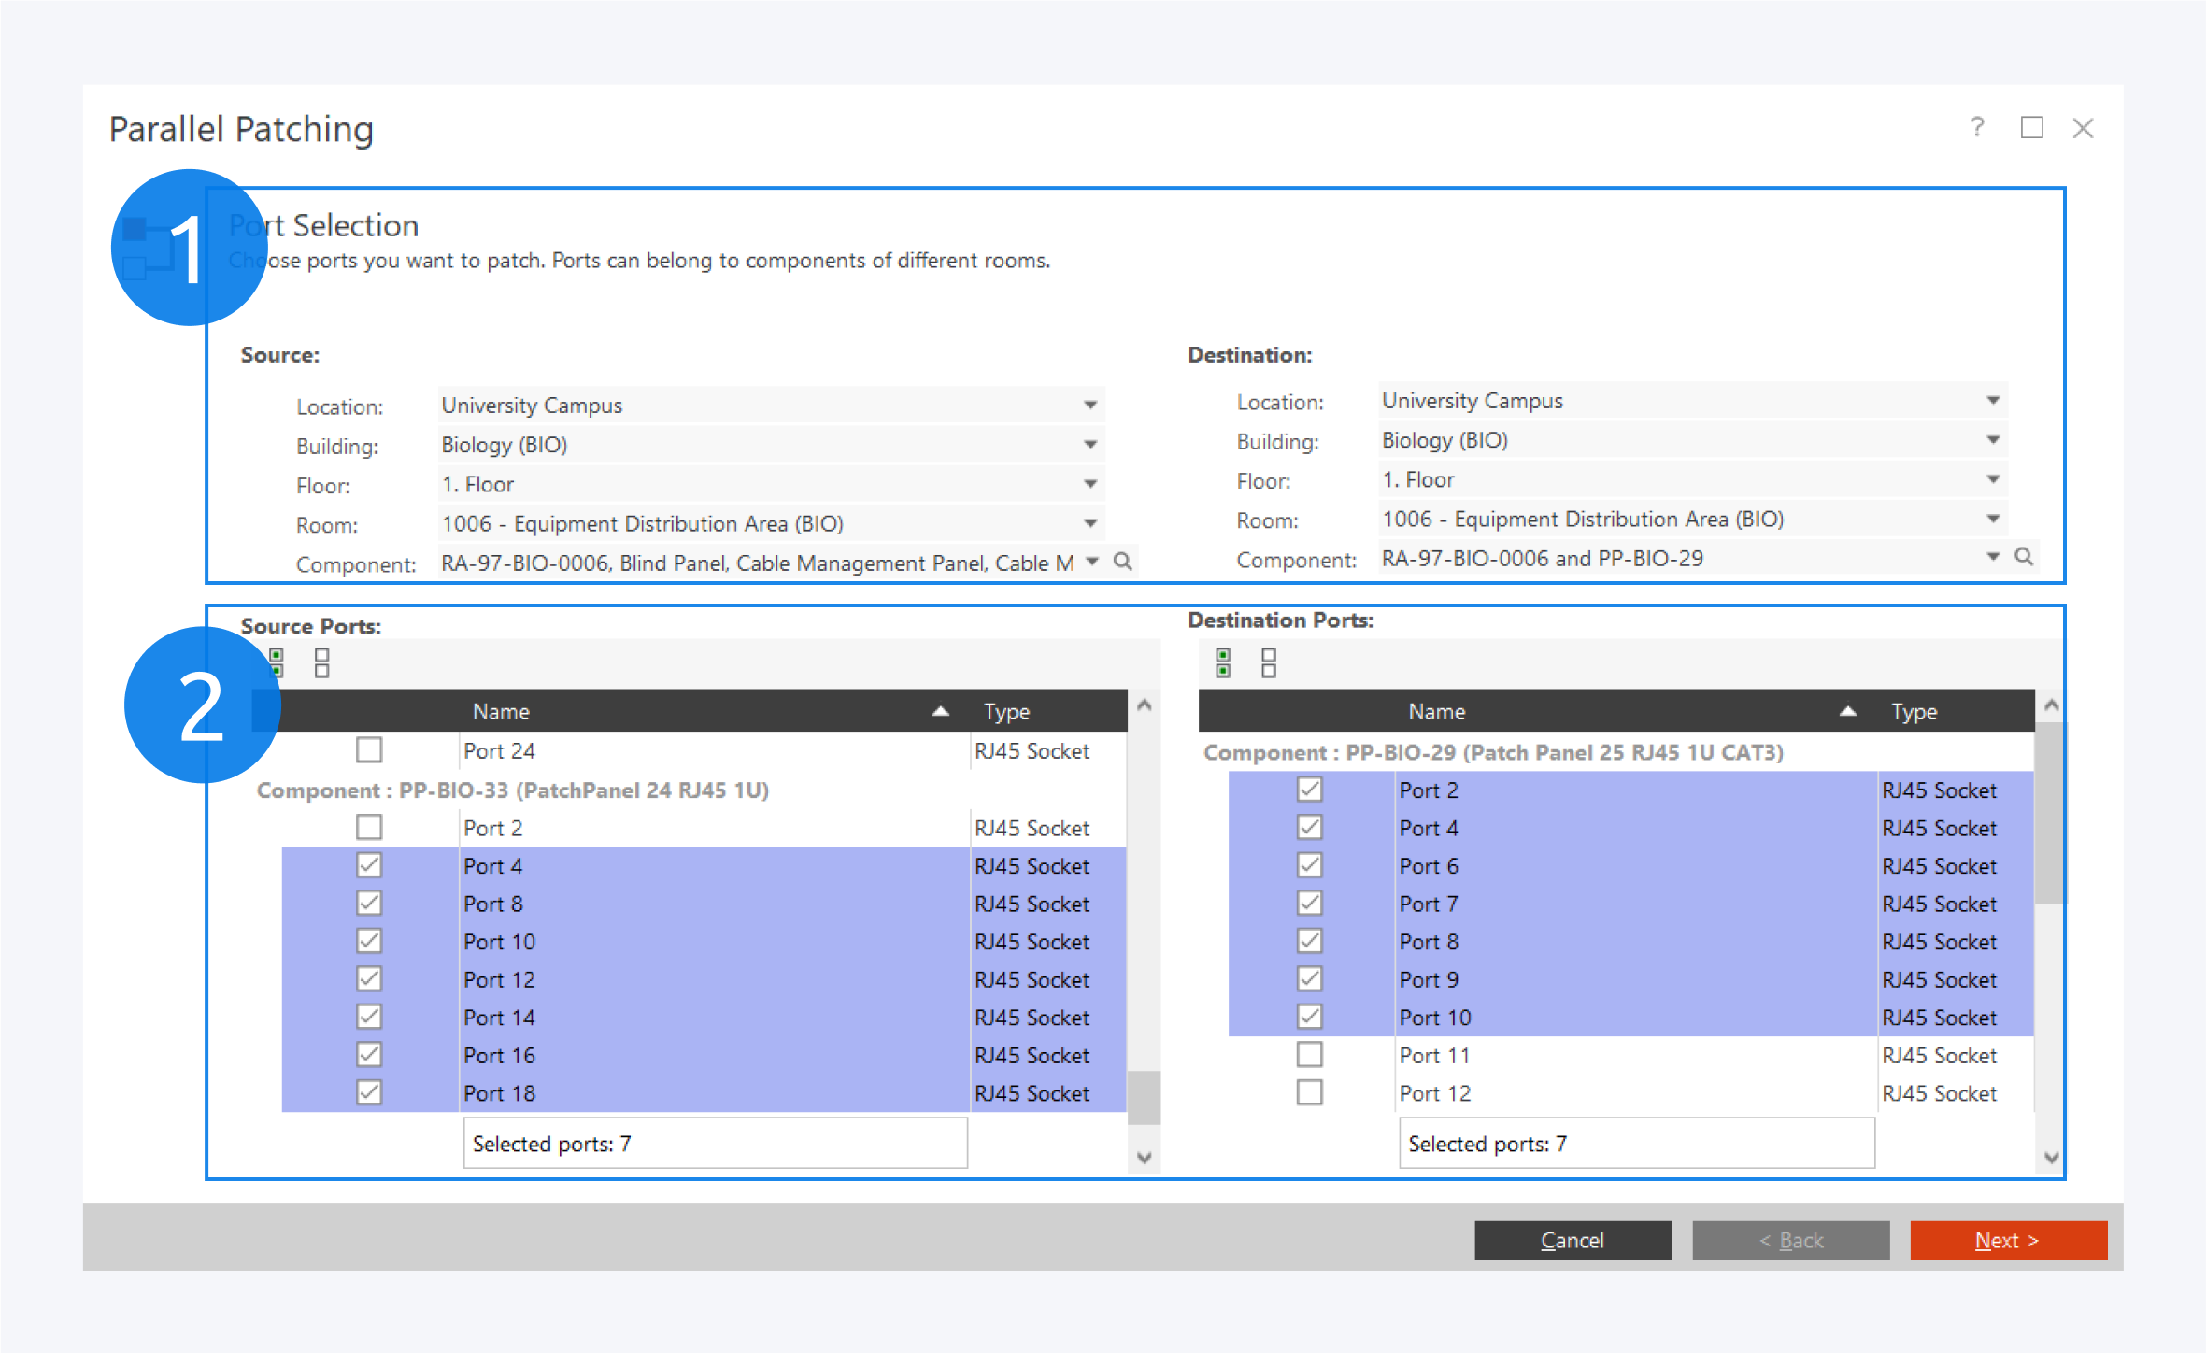This screenshot has height=1353, width=2206.
Task: Expand the Destination Building dropdown
Action: (1992, 440)
